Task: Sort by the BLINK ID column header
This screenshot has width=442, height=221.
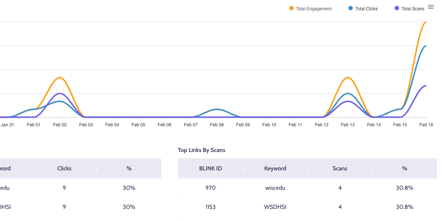Action: pos(210,169)
